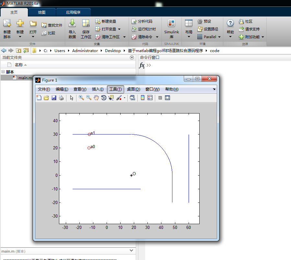Click the Help (帮助) question mark icon
Viewport: 291px width, 260px height.
pyautogui.click(x=230, y=23)
